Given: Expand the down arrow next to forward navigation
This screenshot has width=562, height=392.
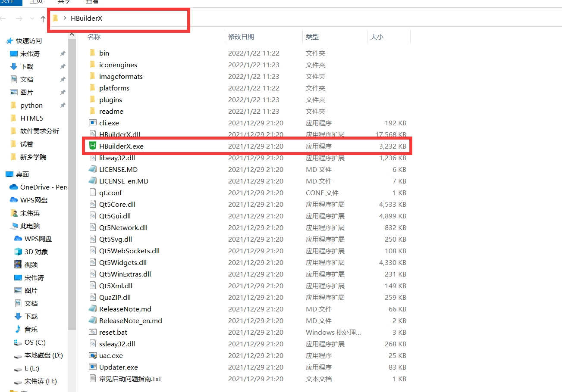Looking at the screenshot, I should click(32, 19).
